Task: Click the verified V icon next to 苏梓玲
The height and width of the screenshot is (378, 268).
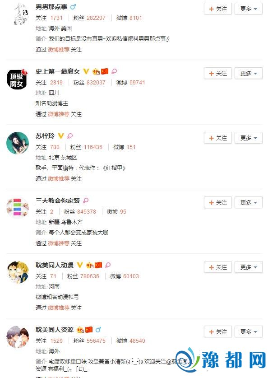Action: click(x=61, y=136)
